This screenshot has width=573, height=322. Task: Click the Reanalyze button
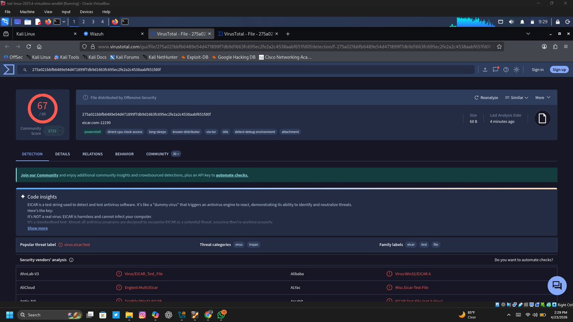[486, 97]
